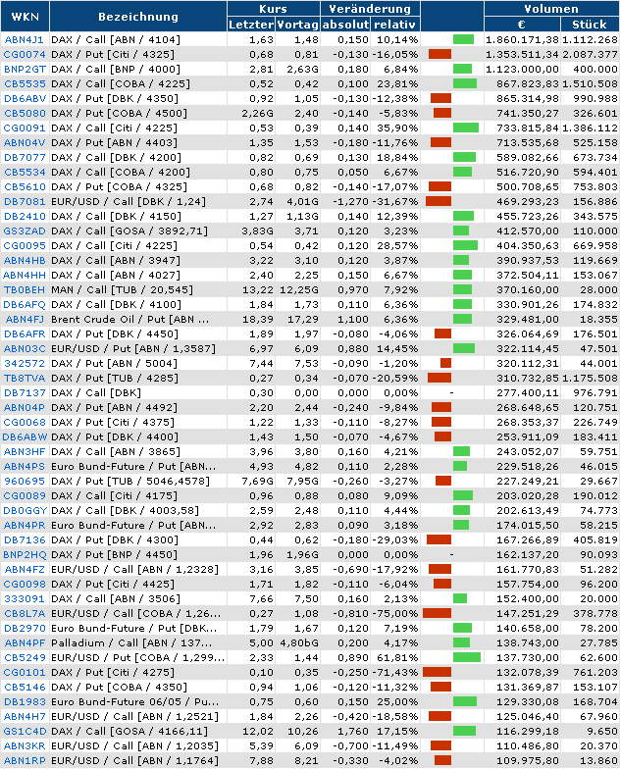This screenshot has height=769, width=620.
Task: Select Stück value 2.087.377
Action: [x=591, y=55]
